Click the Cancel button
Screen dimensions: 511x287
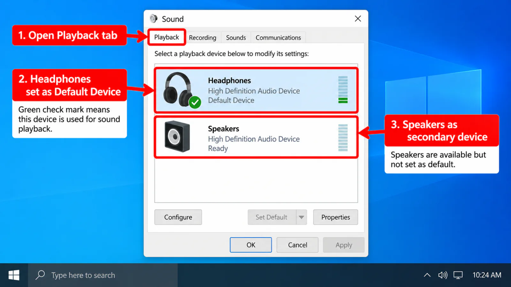click(x=297, y=245)
